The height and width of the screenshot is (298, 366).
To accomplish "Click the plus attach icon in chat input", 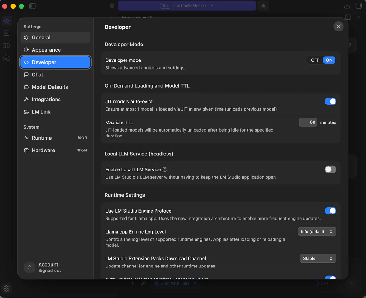I will pos(132,283).
